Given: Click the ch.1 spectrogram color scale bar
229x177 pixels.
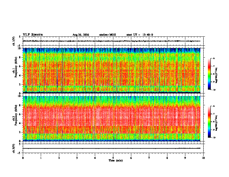Looking at the screenshot, I should tap(209, 74).
